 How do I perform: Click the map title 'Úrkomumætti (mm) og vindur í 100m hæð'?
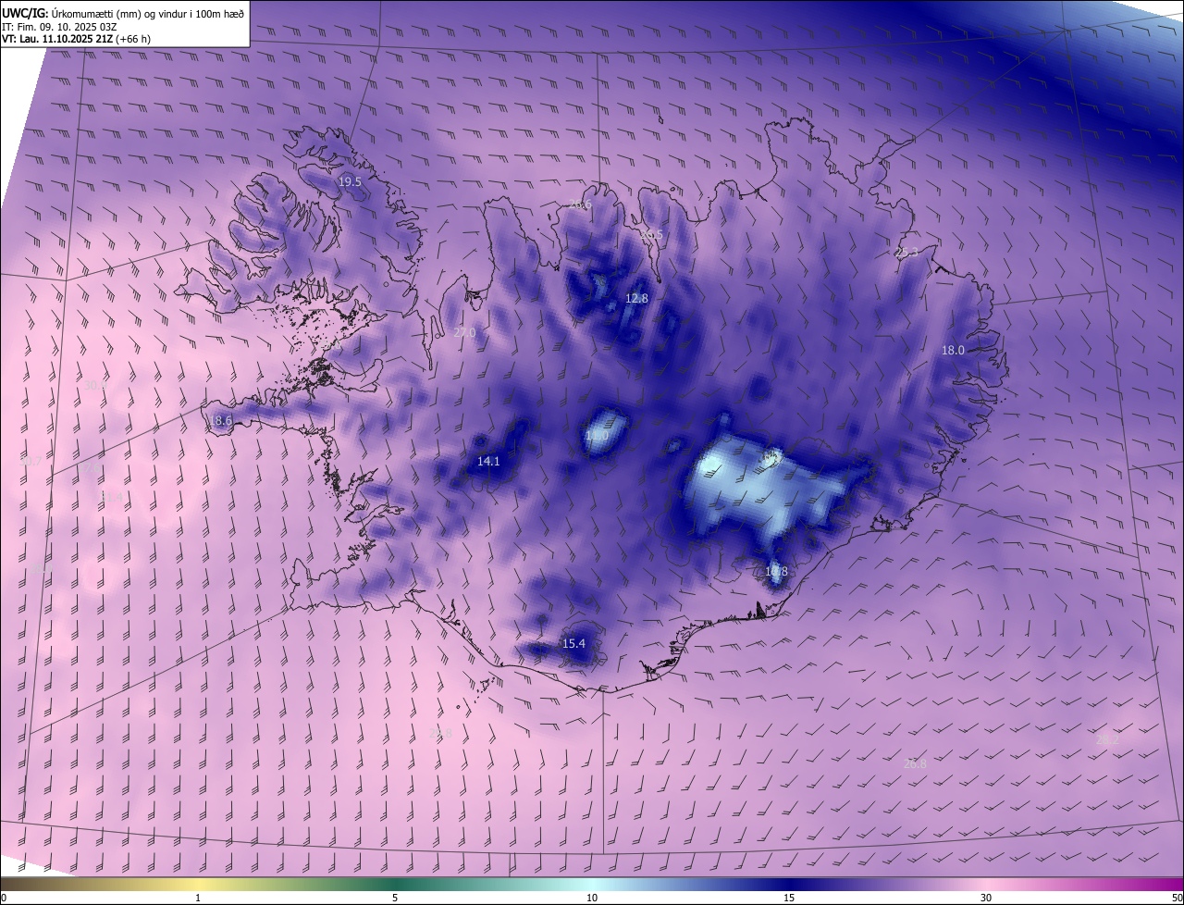click(x=147, y=13)
